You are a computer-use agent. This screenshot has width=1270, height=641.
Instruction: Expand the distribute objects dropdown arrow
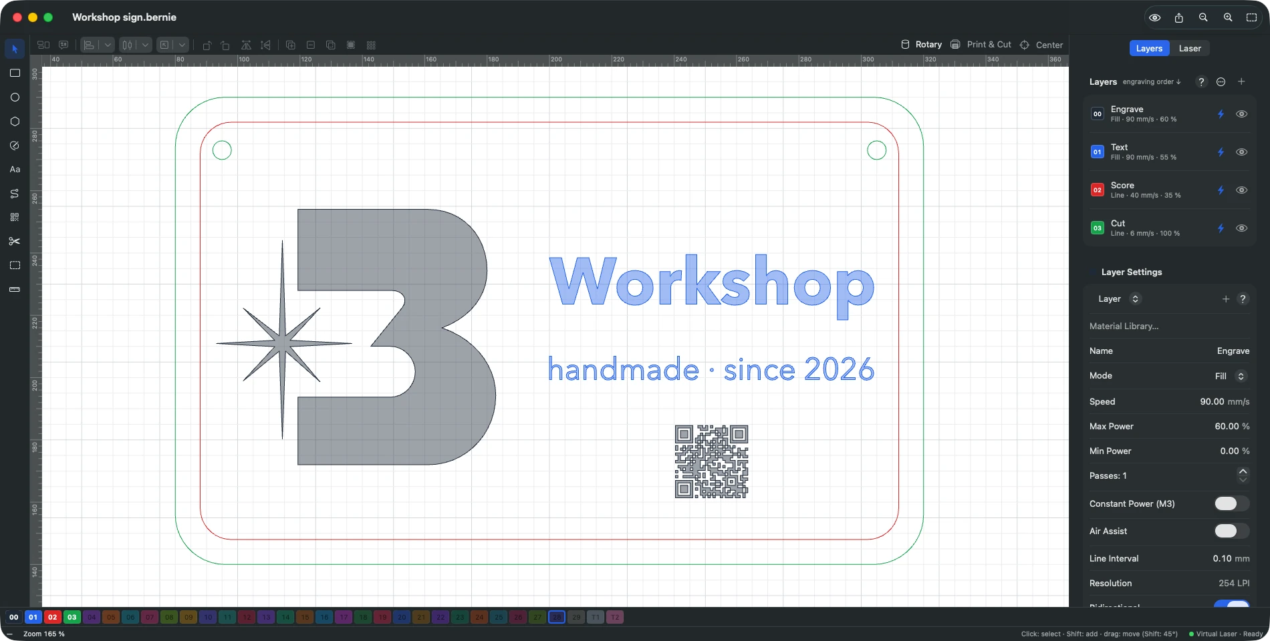click(x=145, y=45)
